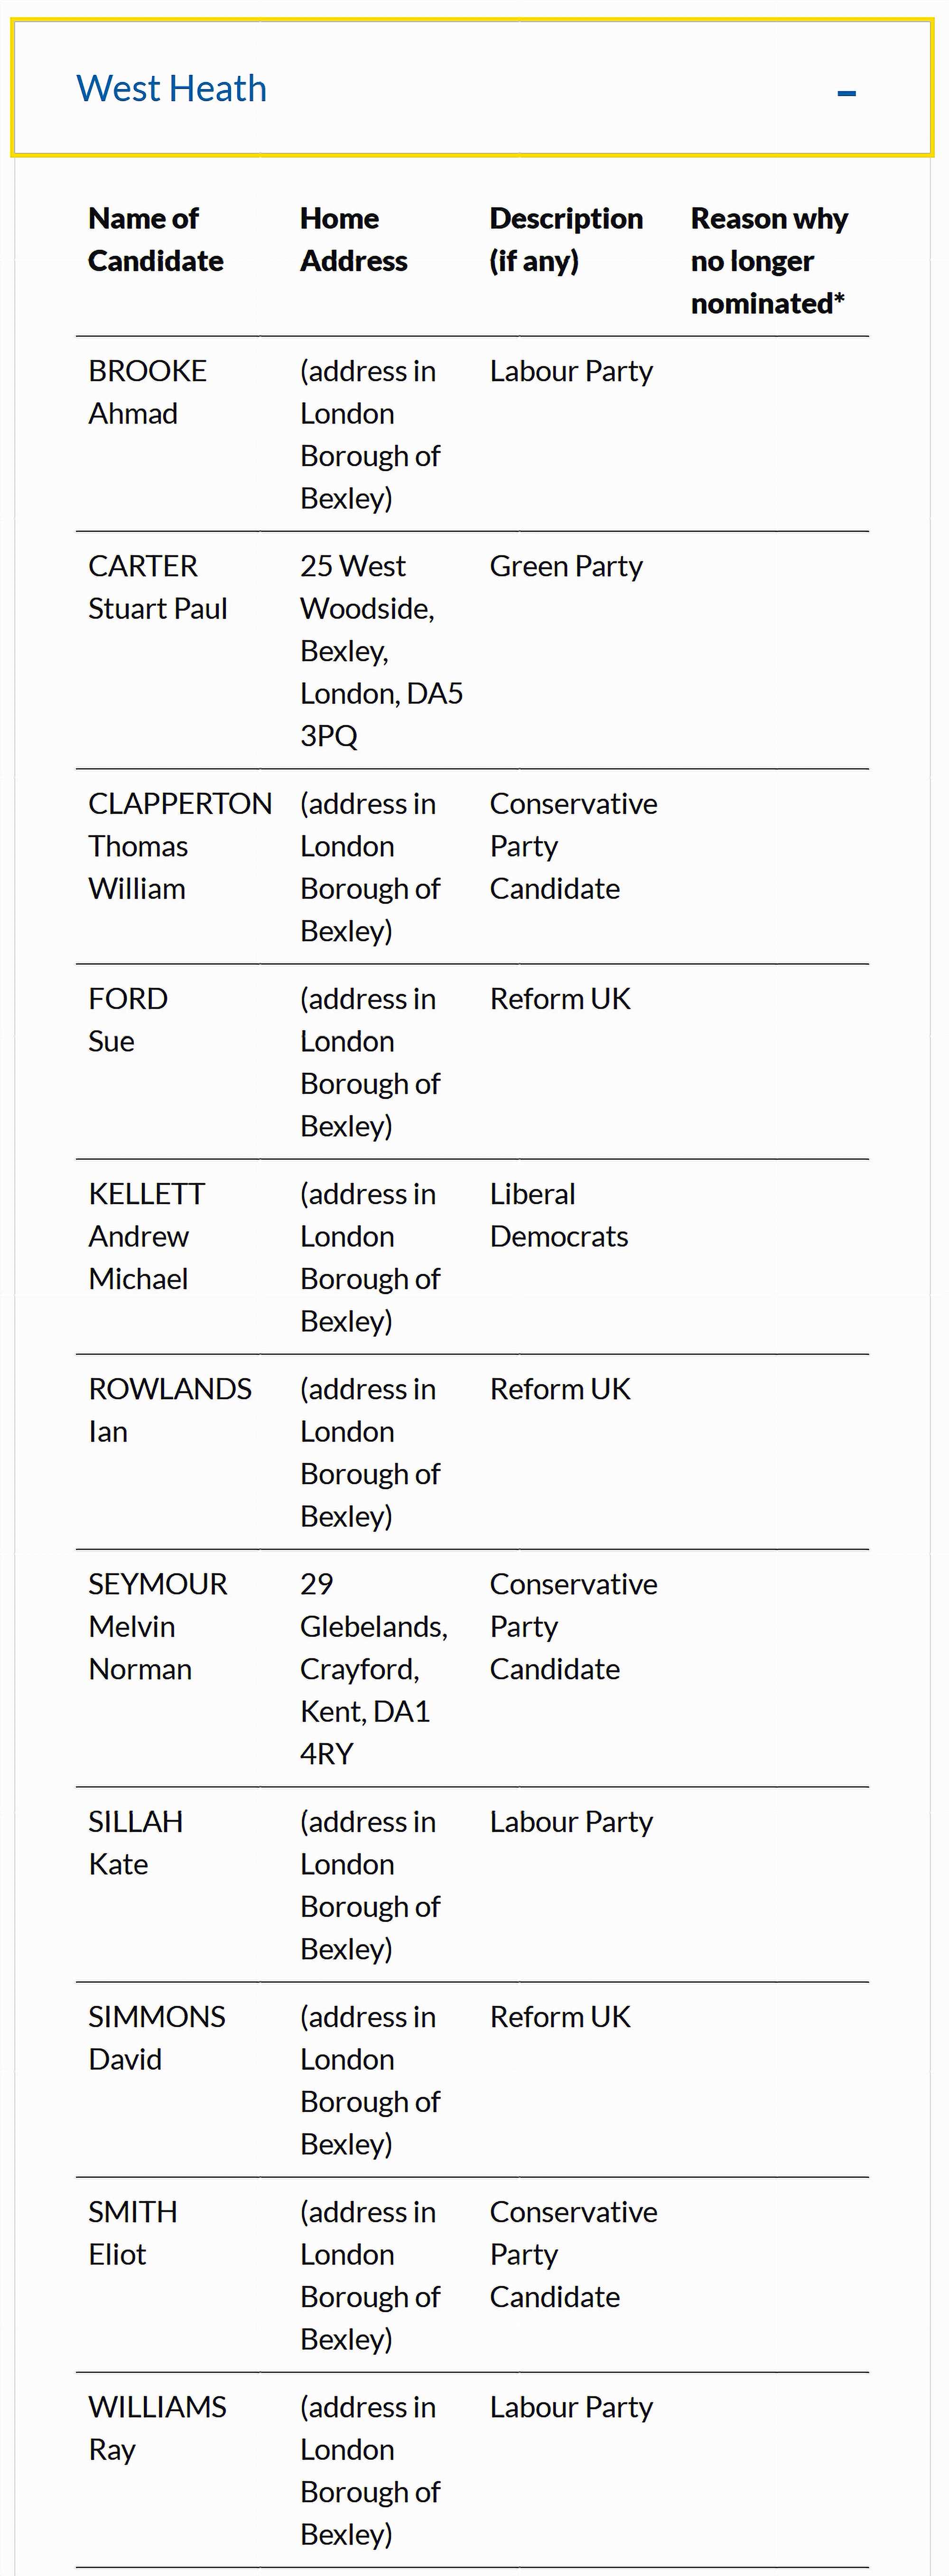The image size is (949, 2576).
Task: Click the Reason why no longer nominated header
Action: point(769,260)
